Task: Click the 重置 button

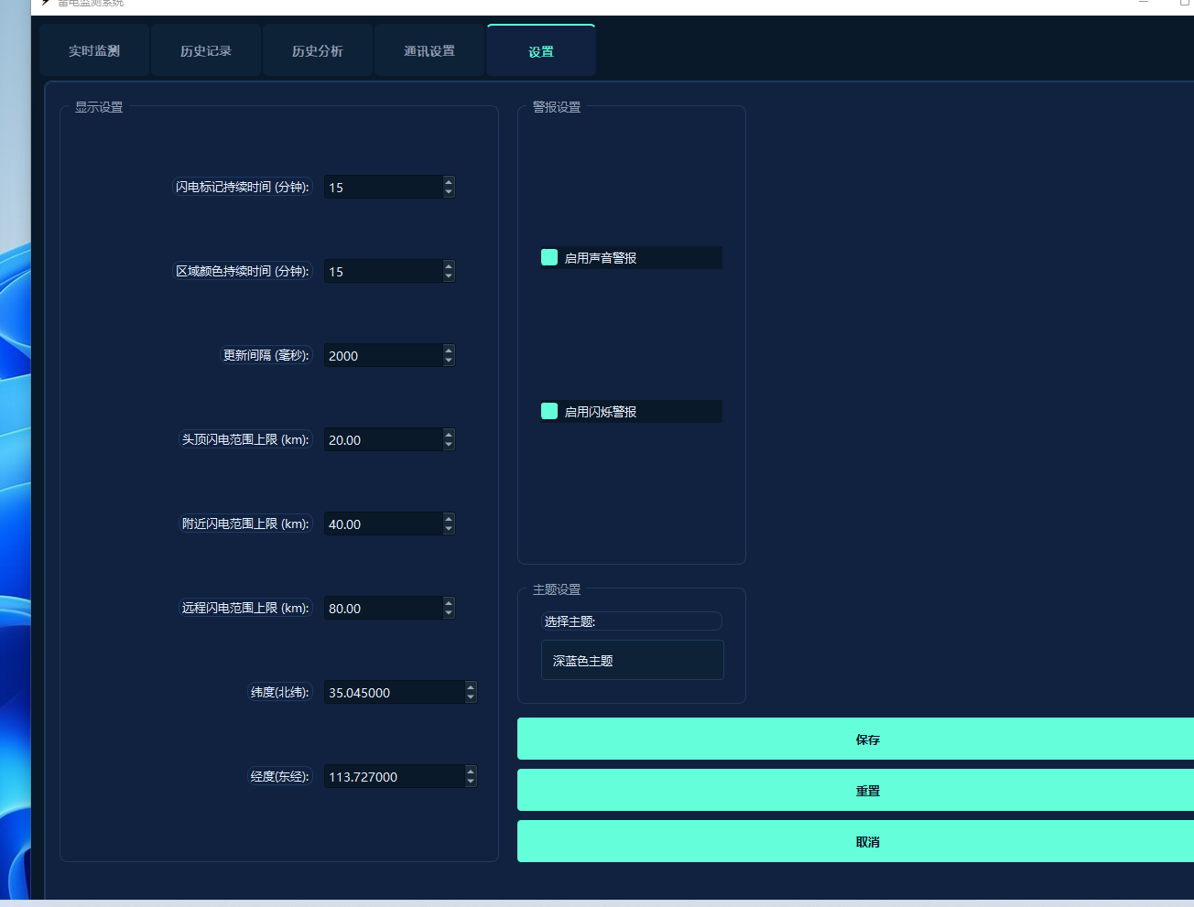Action: coord(855,790)
